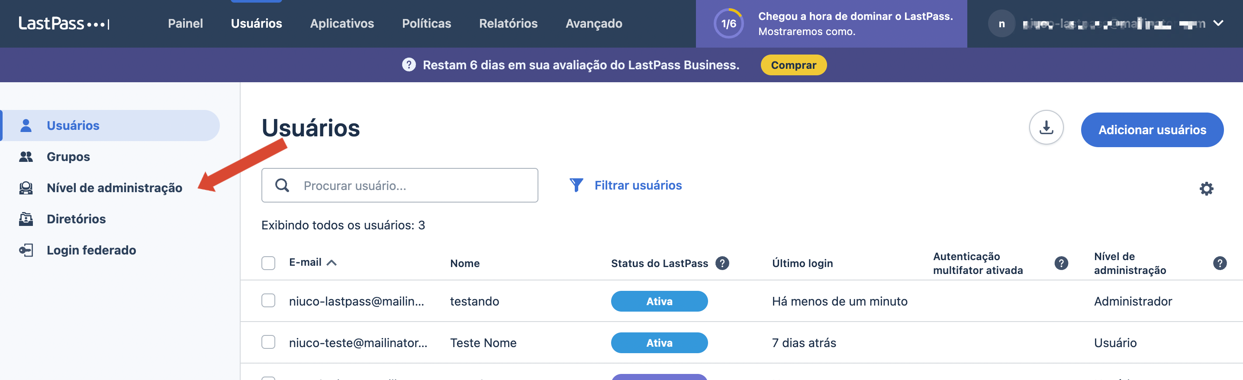Image resolution: width=1243 pixels, height=380 pixels.
Task: Click Adicionar usuários button
Action: point(1152,130)
